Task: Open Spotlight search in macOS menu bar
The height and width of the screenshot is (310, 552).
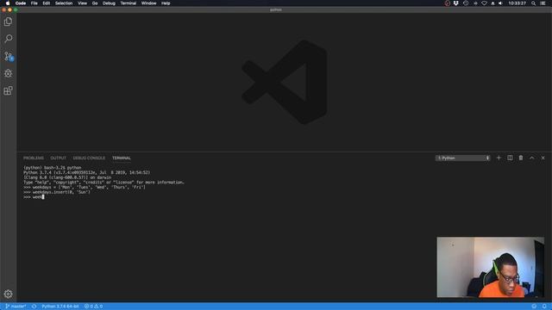Action: coord(533,3)
